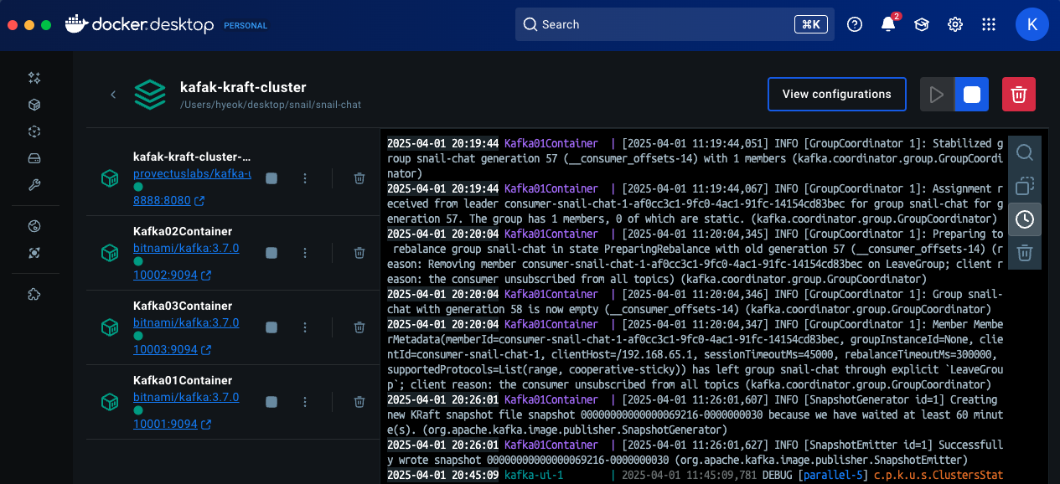Select the Kafka01Container name
1060x484 pixels.
coord(183,380)
